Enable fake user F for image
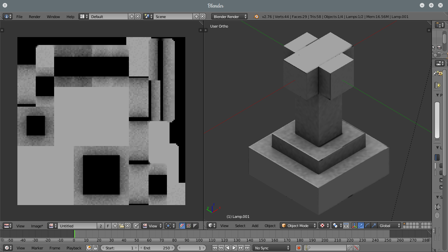 coord(108,226)
